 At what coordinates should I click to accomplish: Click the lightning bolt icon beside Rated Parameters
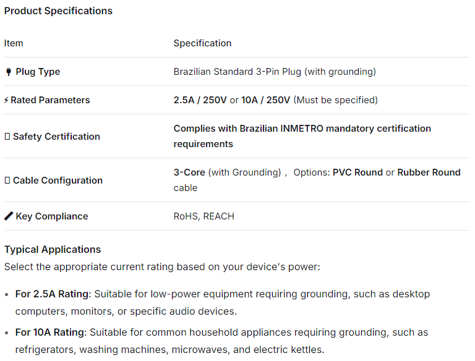point(6,100)
